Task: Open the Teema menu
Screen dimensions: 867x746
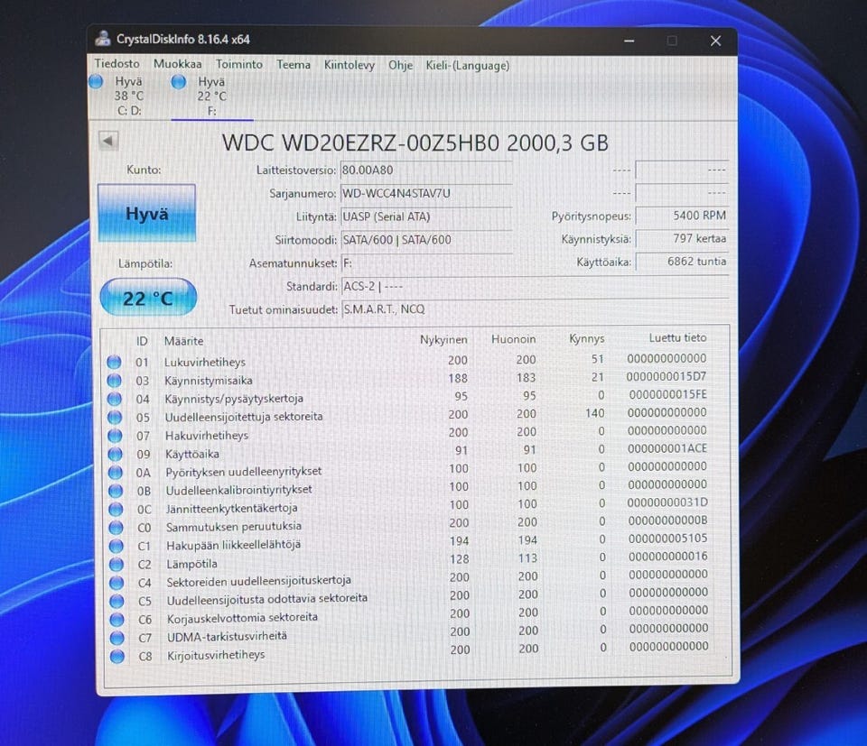Action: point(293,65)
